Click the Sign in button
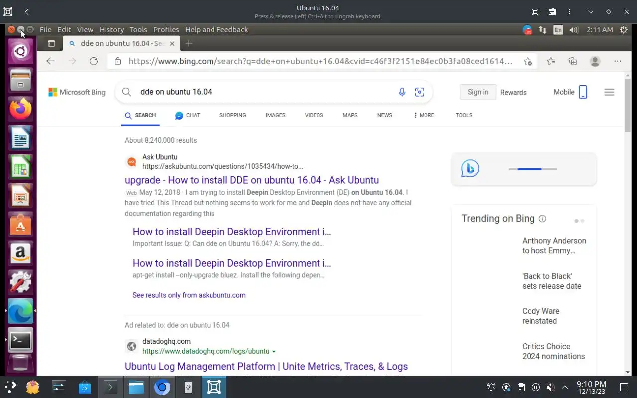 coord(478,92)
